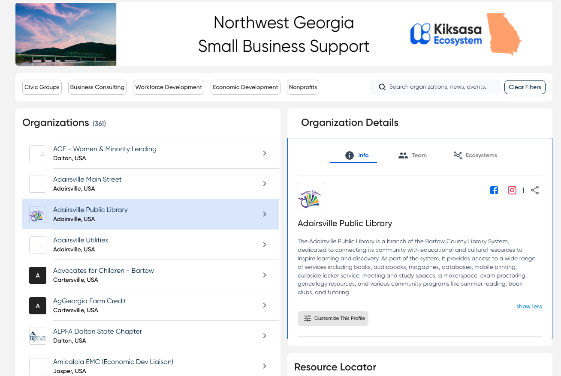The image size is (561, 376).
Task: Open the Facebook icon for Adairsville Public Library
Action: tap(494, 190)
